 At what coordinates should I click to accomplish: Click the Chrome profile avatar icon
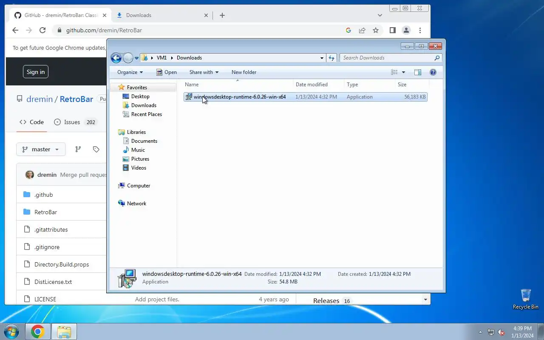click(406, 30)
